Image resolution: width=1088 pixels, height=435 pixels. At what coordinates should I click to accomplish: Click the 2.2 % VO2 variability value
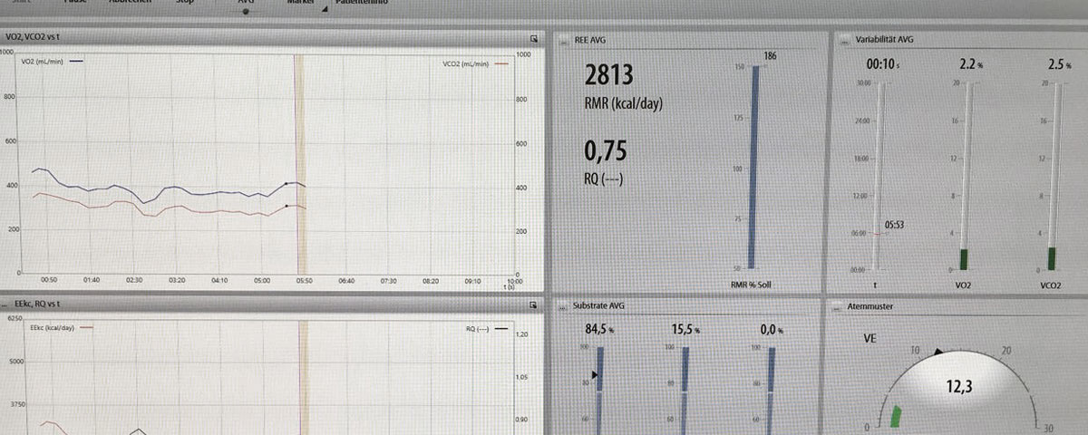coord(971,64)
